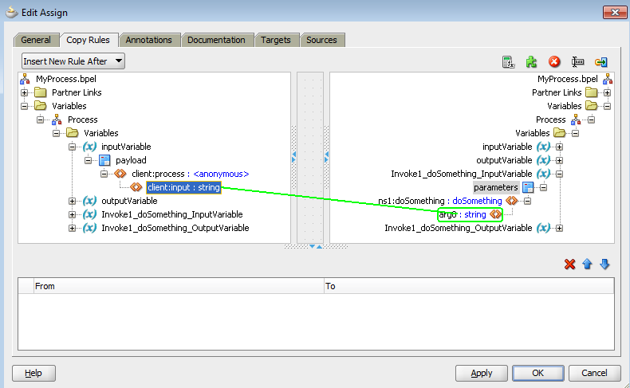Screen dimensions: 630x388
Task: Move the rule up with blue arrow
Action: coord(587,265)
